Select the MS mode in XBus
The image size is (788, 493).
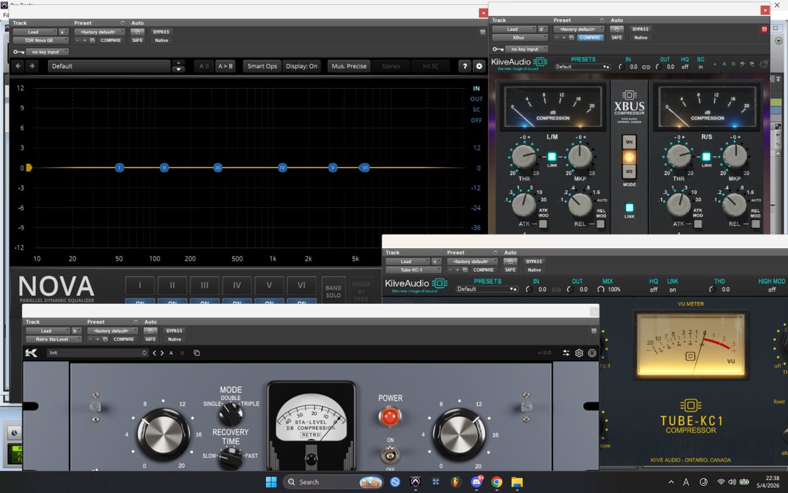point(629,172)
